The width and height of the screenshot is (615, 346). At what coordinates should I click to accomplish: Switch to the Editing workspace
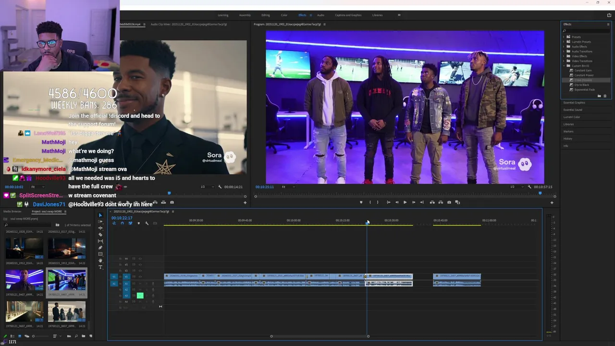tap(266, 15)
